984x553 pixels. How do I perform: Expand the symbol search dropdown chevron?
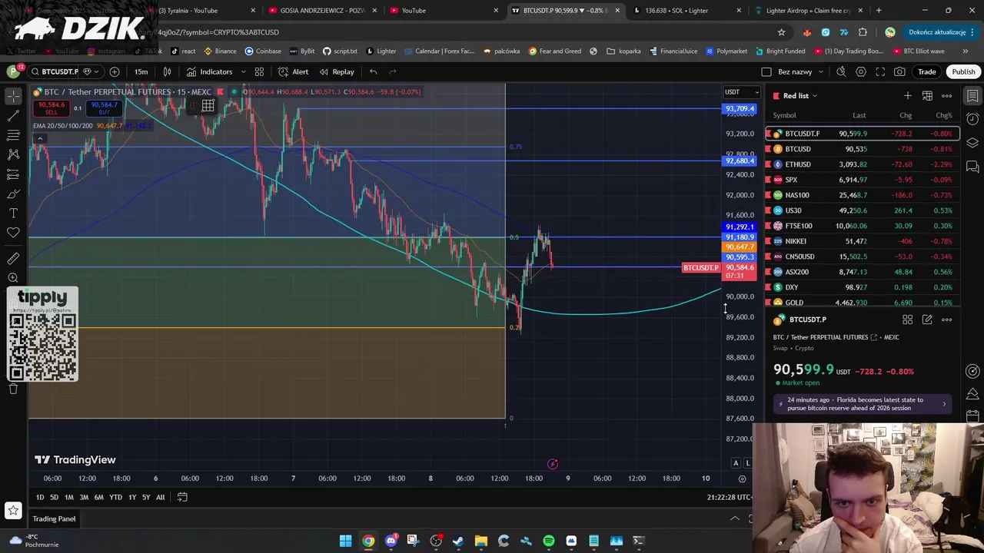coord(95,71)
